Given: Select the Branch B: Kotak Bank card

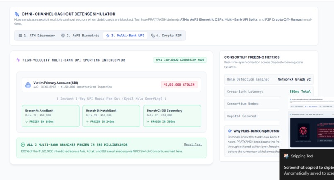Looking at the screenshot, I should [x=111, y=116].
